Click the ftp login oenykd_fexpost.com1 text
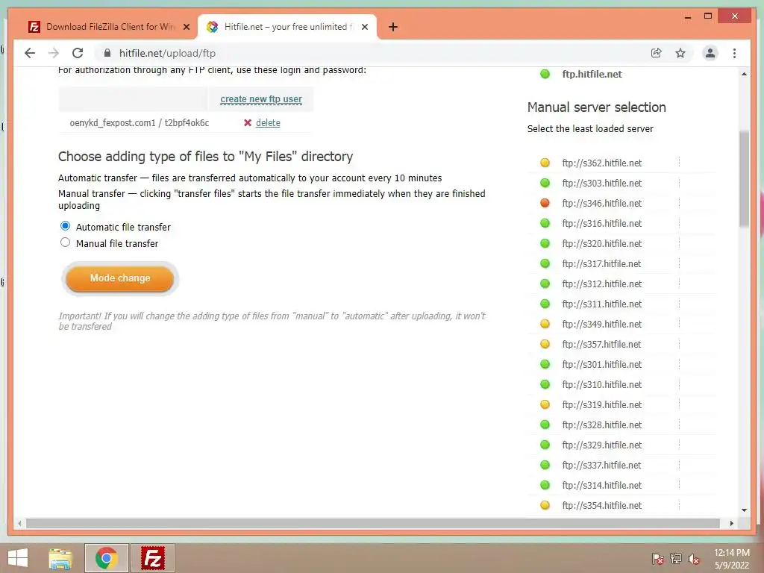 tap(113, 123)
